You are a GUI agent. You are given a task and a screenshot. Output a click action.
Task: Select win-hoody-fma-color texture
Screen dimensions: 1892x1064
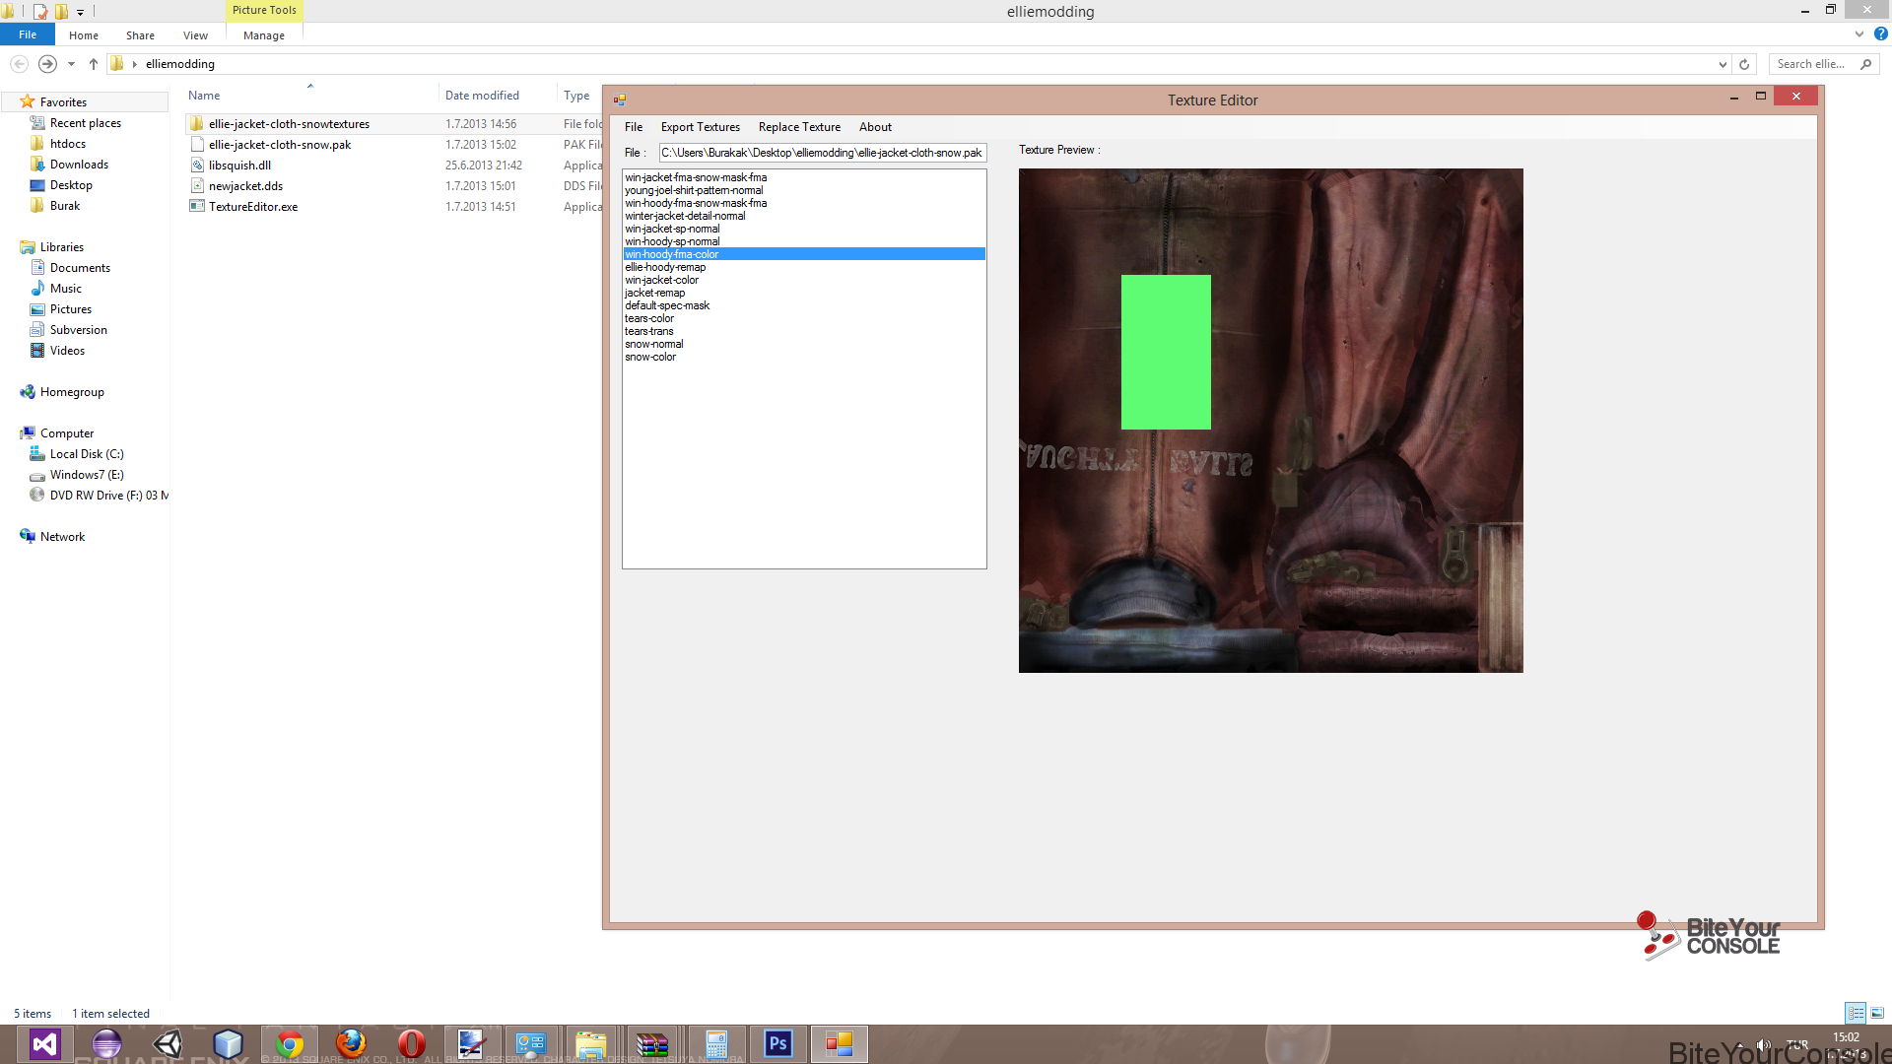tap(804, 254)
